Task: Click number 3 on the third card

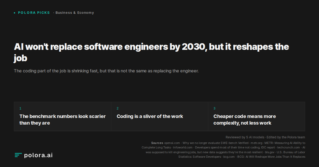Action: [214, 108]
